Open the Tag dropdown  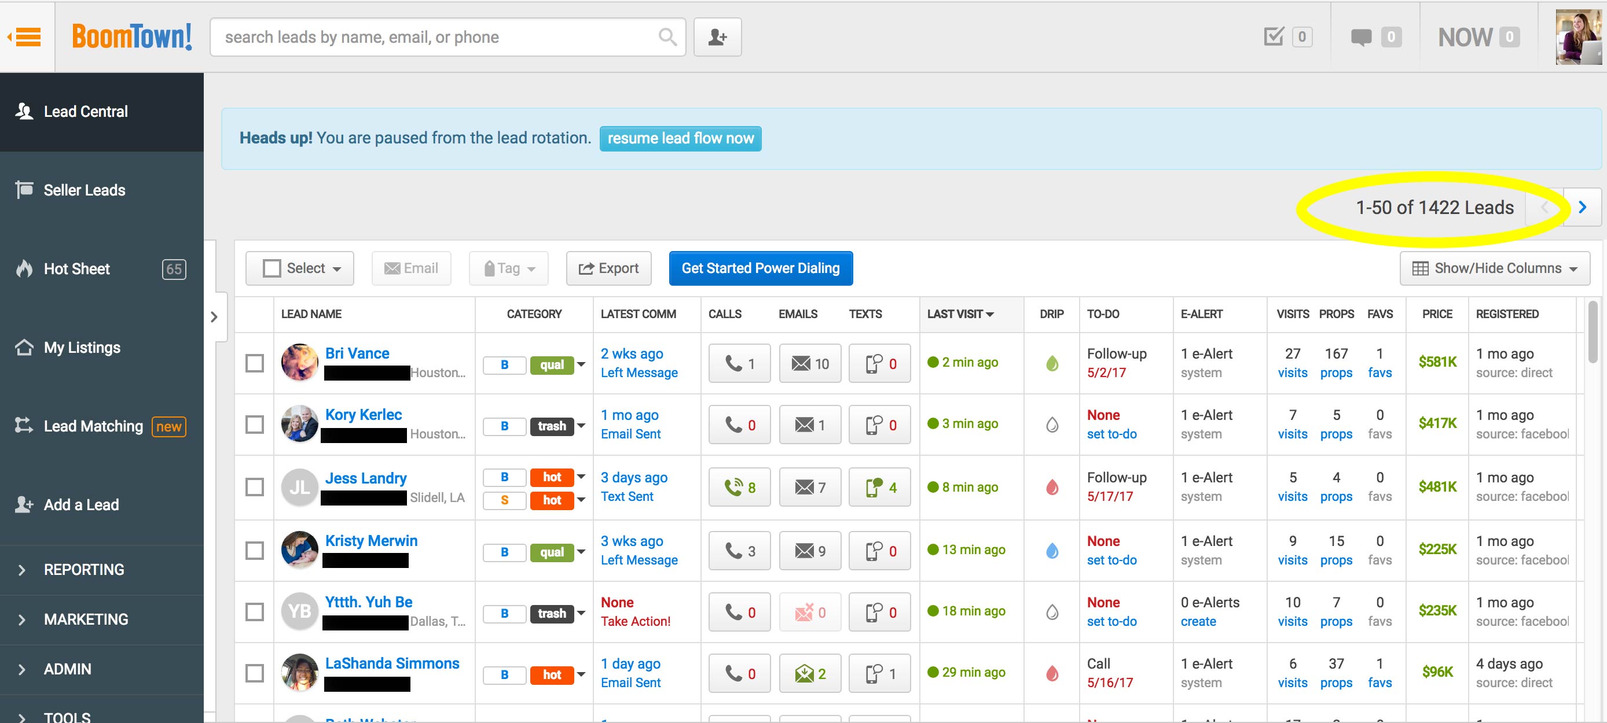(508, 268)
